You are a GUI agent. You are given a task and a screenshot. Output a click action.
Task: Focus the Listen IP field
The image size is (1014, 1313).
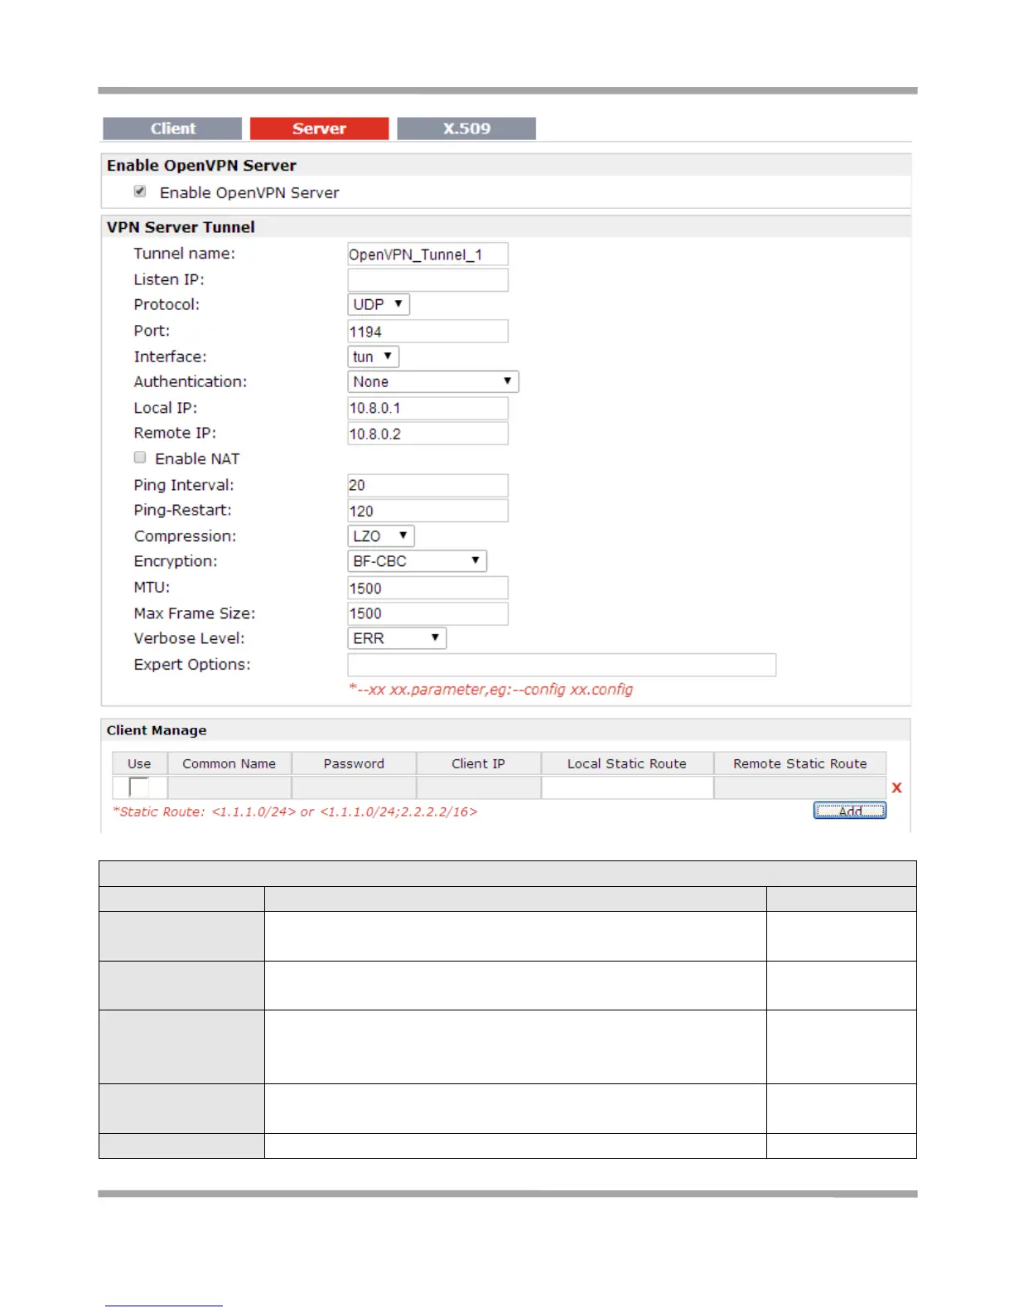[x=427, y=280]
